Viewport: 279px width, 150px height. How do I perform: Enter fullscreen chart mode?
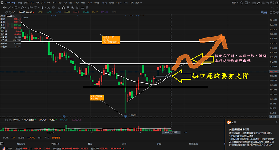click(263, 3)
